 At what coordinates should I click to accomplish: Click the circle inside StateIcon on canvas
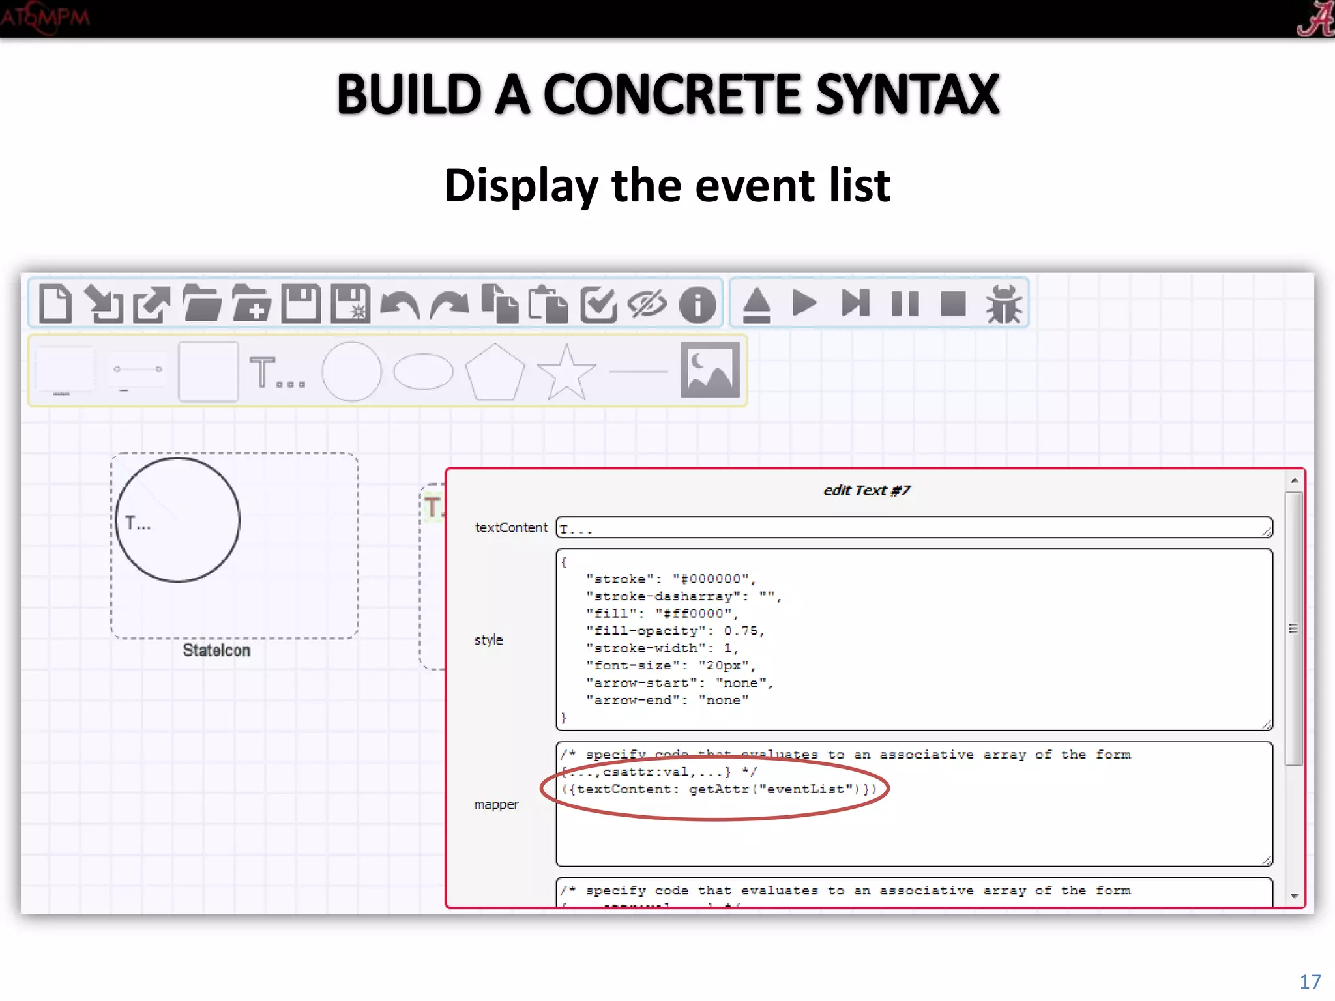177,519
